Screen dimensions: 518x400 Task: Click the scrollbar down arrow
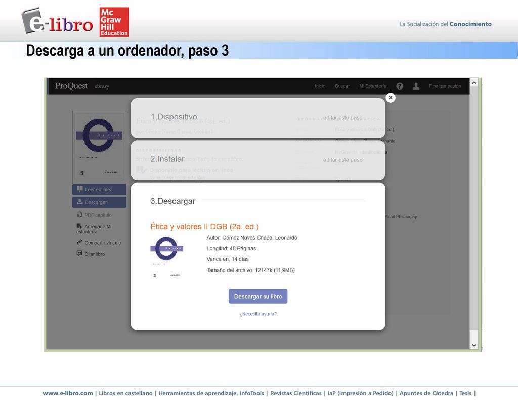474,345
